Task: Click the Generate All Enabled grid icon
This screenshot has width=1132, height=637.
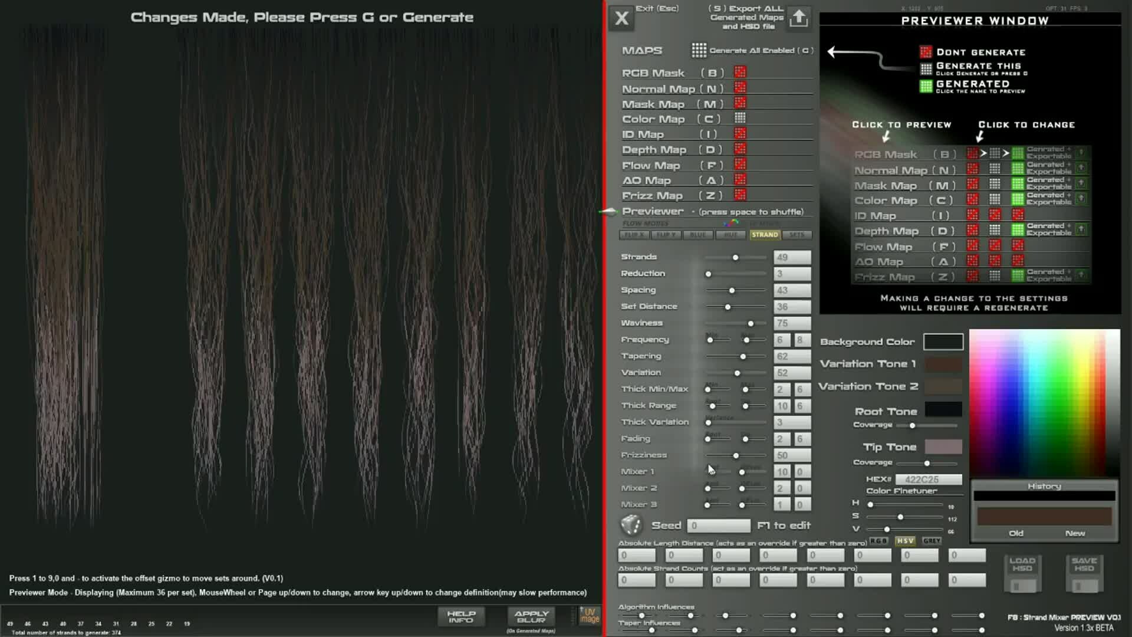Action: click(699, 51)
